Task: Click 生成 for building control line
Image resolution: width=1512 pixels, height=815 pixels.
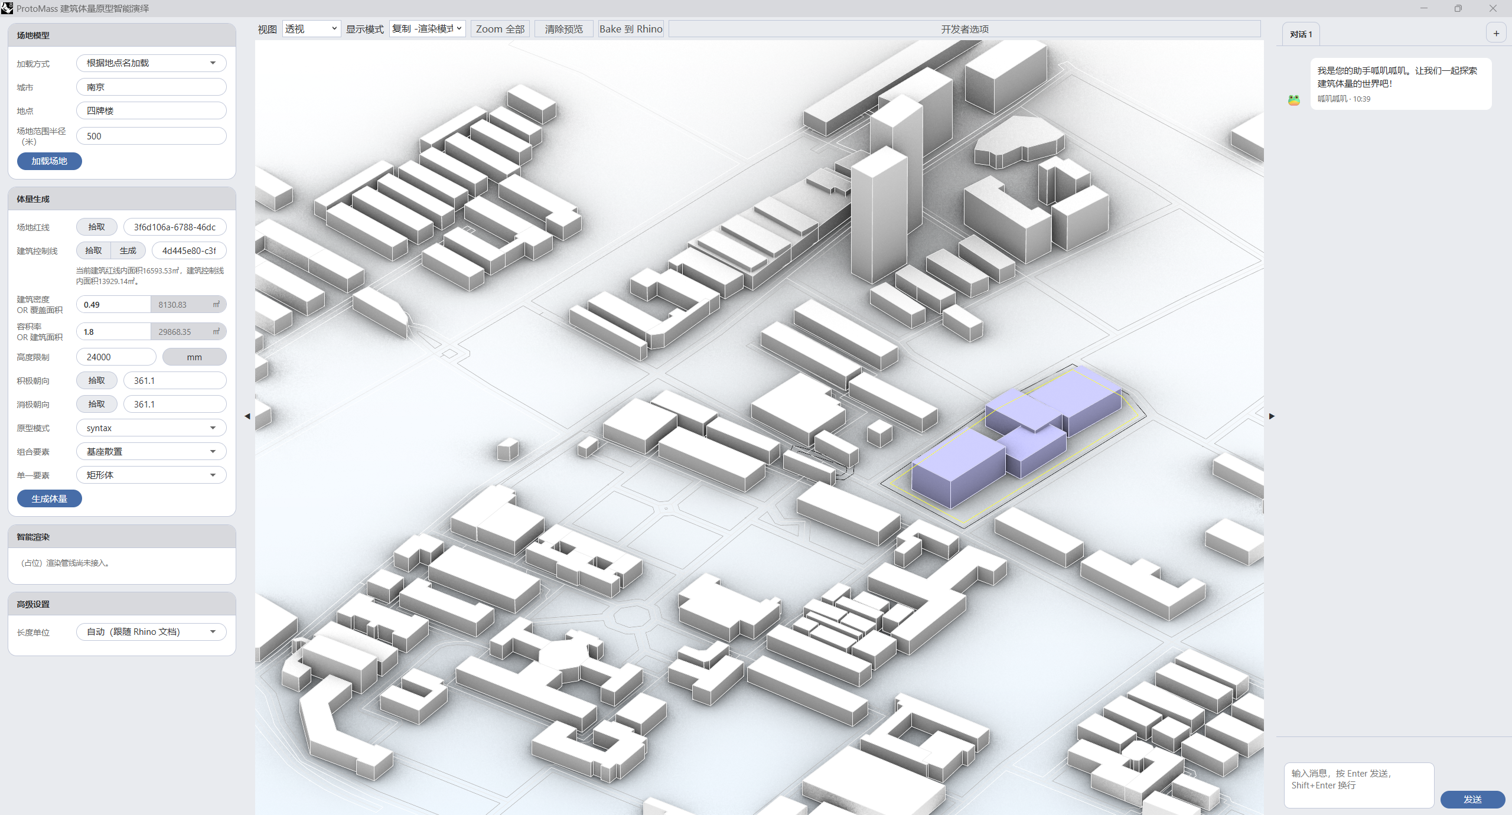Action: [128, 251]
